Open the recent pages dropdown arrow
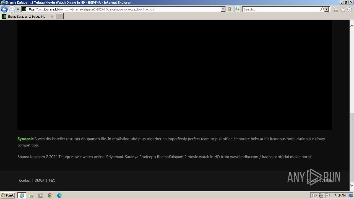Viewport: 354px width, 199px height. point(18,9)
